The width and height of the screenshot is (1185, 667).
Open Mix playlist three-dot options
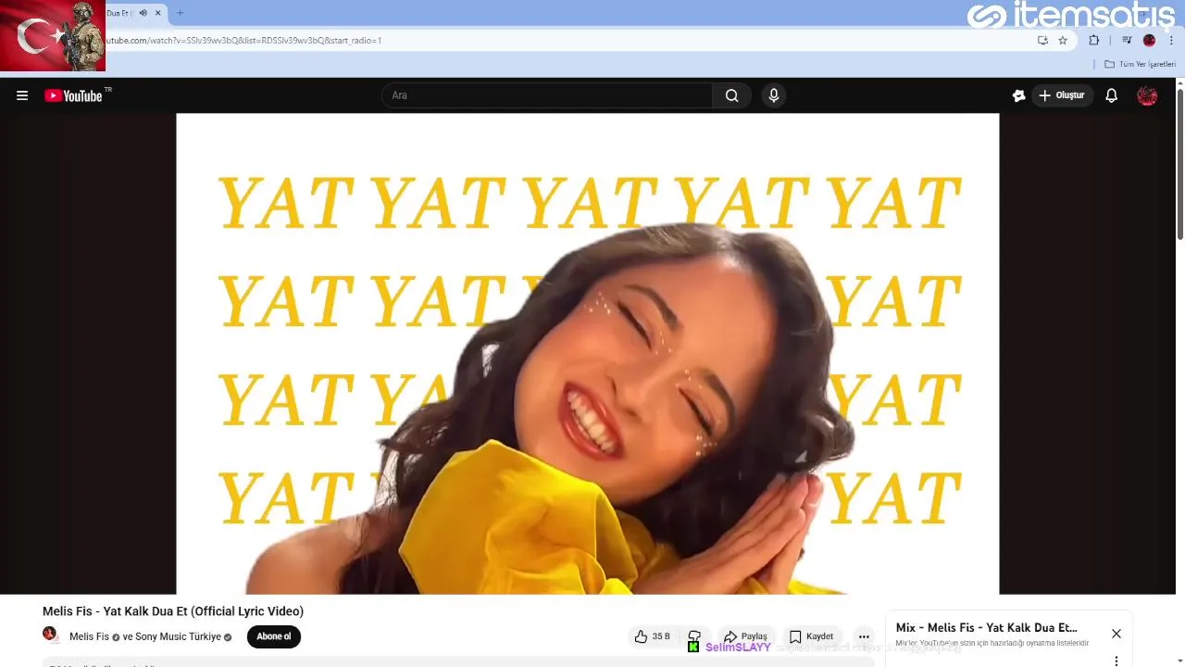(1116, 661)
